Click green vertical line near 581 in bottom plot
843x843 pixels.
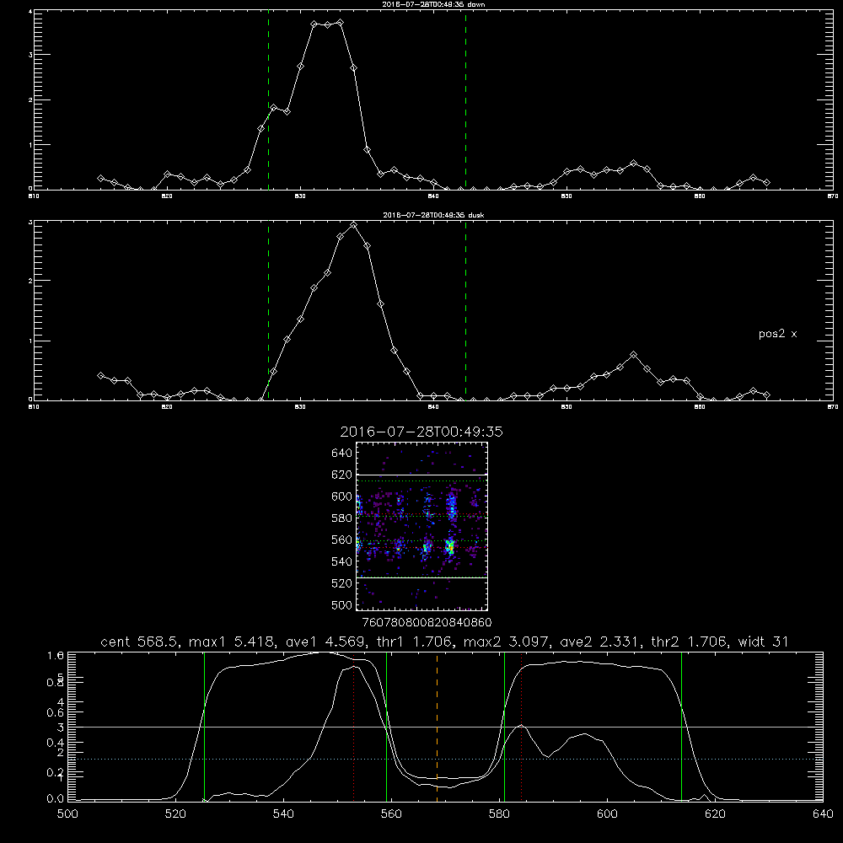[504, 728]
